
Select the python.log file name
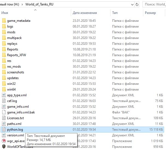[x=15, y=130]
